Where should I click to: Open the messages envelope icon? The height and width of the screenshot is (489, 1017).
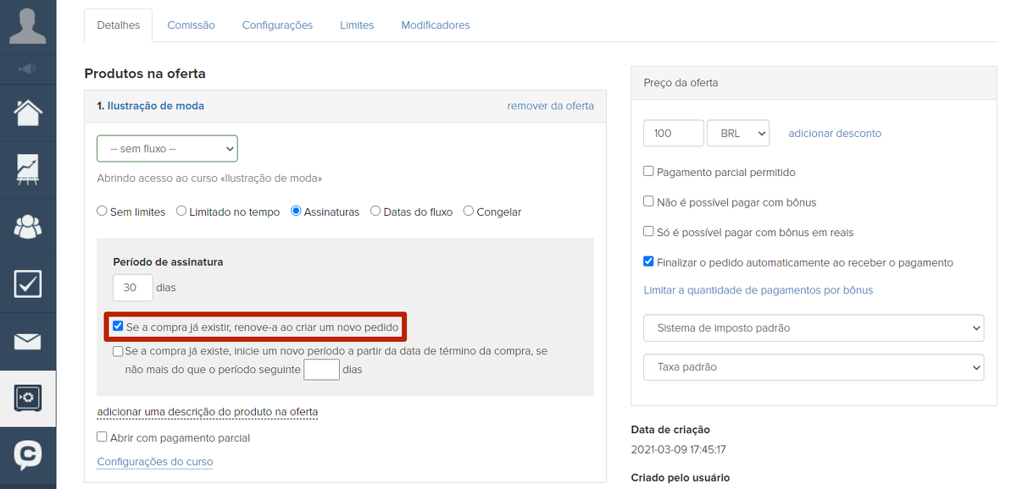[x=28, y=342]
